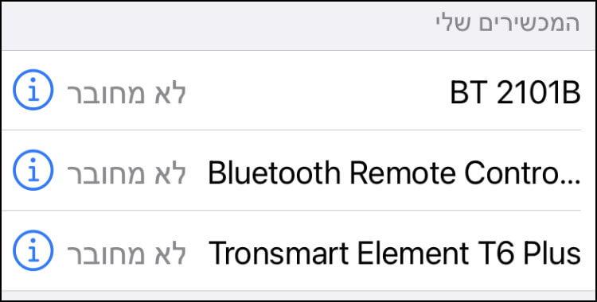Click the 2101B model number text
The width and height of the screenshot is (597, 302).
[538, 93]
